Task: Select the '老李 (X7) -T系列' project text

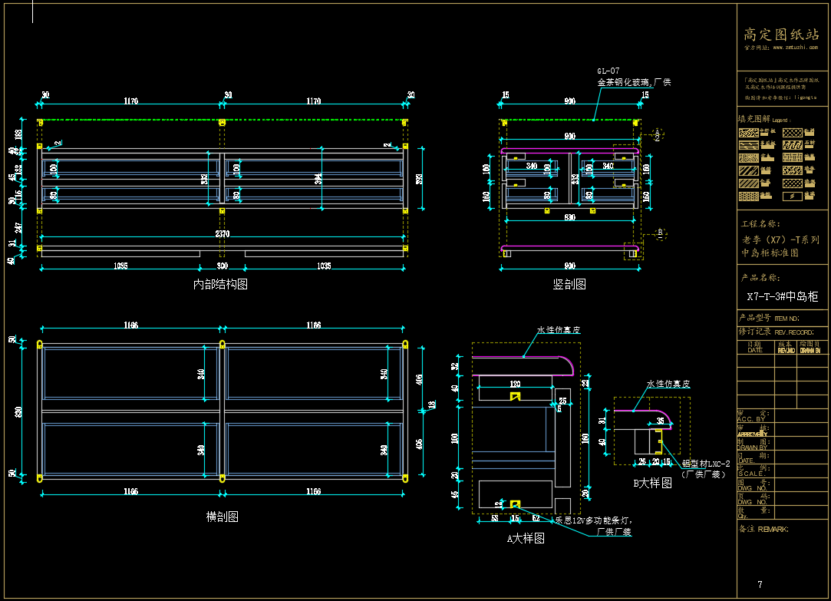Action: click(780, 239)
